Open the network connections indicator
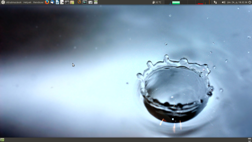The height and width of the screenshot is (142, 252). click(215, 2)
